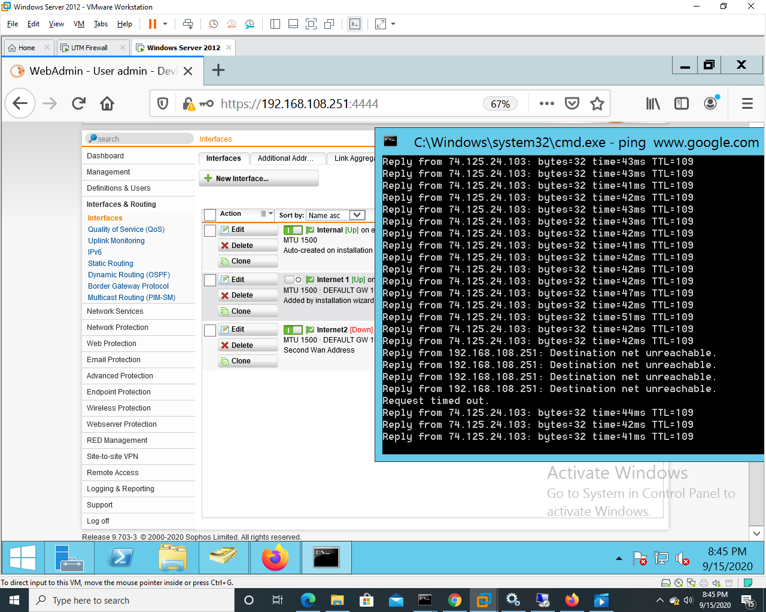Click guest Windows Start button
766x612 pixels.
point(23,558)
